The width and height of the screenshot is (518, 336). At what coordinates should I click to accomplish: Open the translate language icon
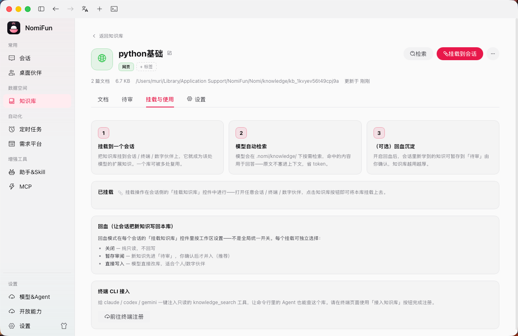click(x=85, y=9)
